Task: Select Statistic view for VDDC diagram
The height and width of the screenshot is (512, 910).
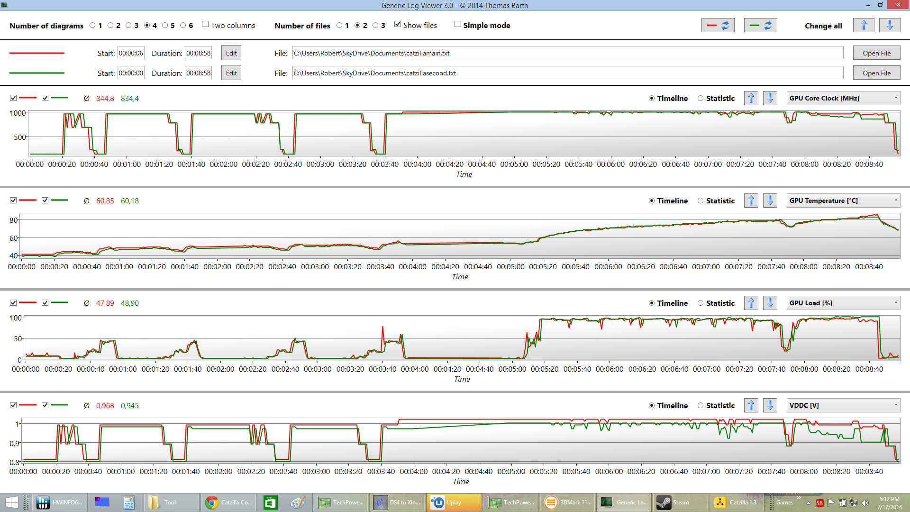Action: pyautogui.click(x=701, y=405)
